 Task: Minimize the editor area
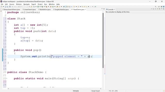pos(102,9)
